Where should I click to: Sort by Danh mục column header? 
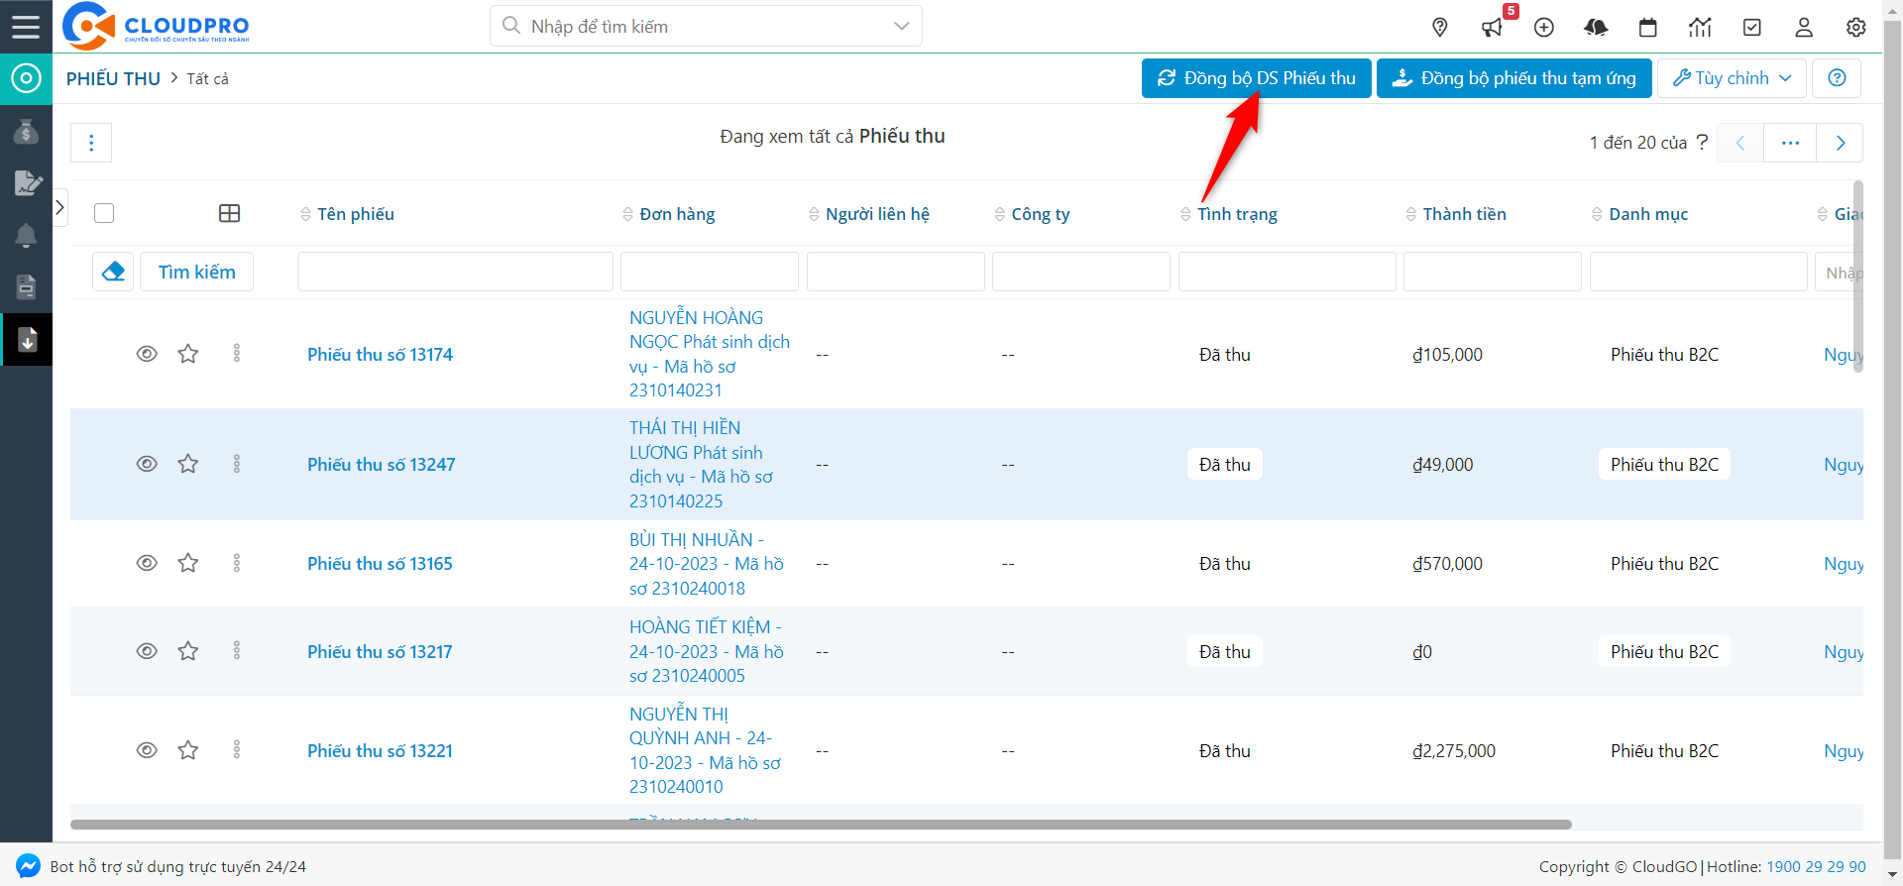pos(1640,214)
